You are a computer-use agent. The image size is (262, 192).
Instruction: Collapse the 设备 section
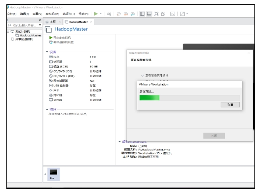(47, 52)
